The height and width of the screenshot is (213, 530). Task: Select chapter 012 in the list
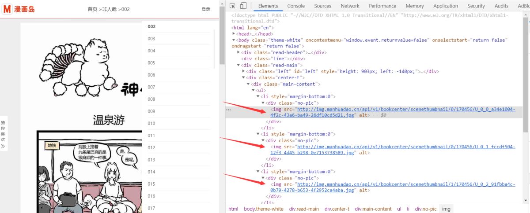click(151, 147)
